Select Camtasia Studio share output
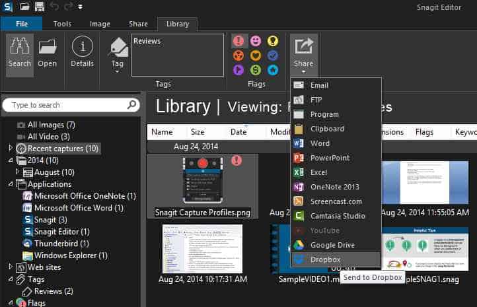The height and width of the screenshot is (307, 477). 337,216
